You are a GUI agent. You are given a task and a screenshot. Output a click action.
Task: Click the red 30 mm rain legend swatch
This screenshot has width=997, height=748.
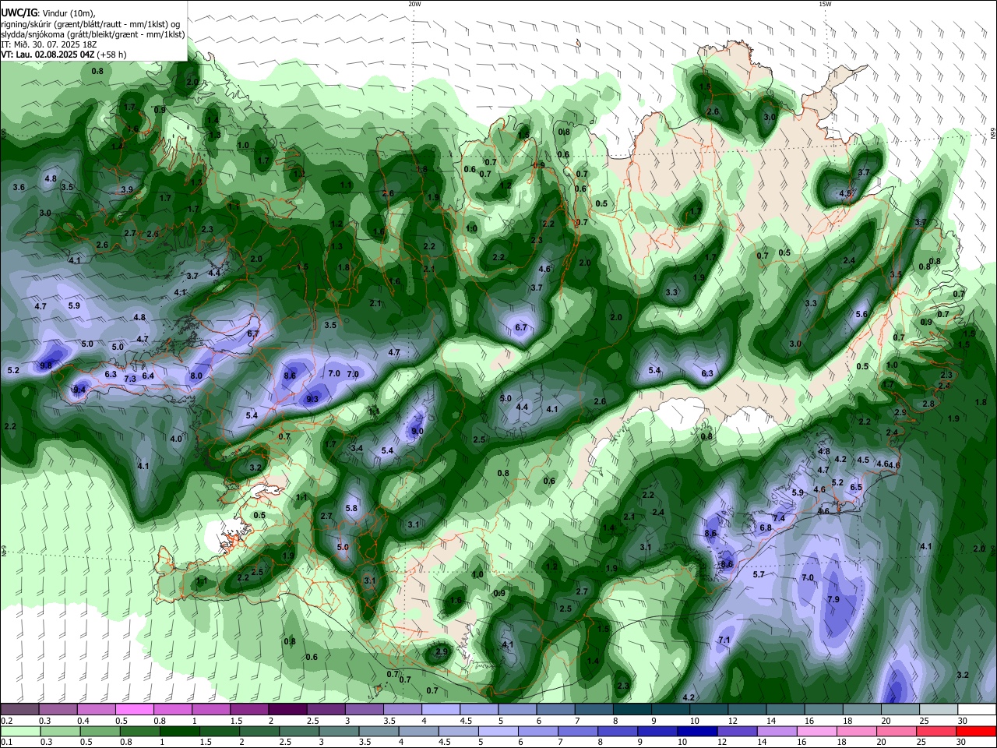pos(978,731)
